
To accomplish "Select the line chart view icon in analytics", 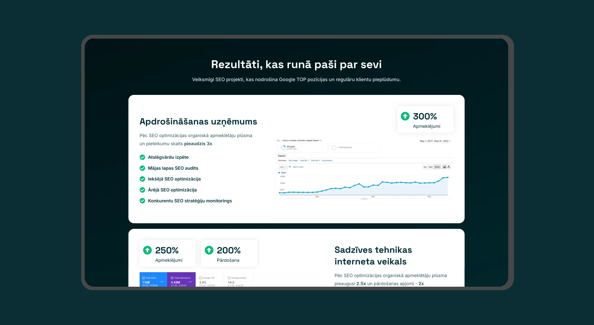I will (444, 167).
